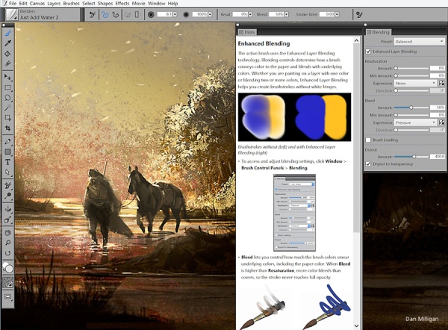The image size is (448, 330).
Task: Select the Rectangular Selection tool
Action: coord(7,87)
